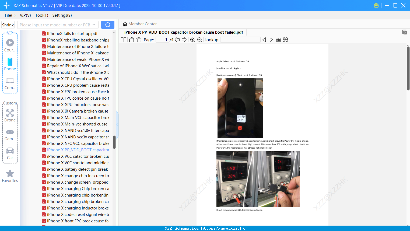Open 'IPhoneX reballing baseband chip' file
The height and width of the screenshot is (231, 410).
[x=76, y=40]
